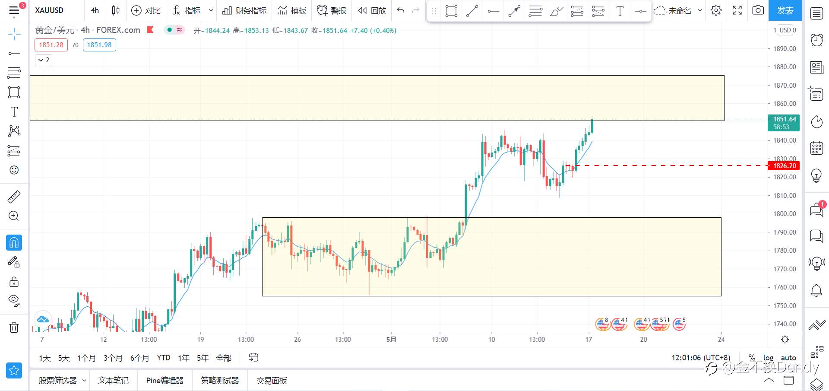Click the blue 发表 publish button
Image resolution: width=829 pixels, height=391 pixels.
785,10
